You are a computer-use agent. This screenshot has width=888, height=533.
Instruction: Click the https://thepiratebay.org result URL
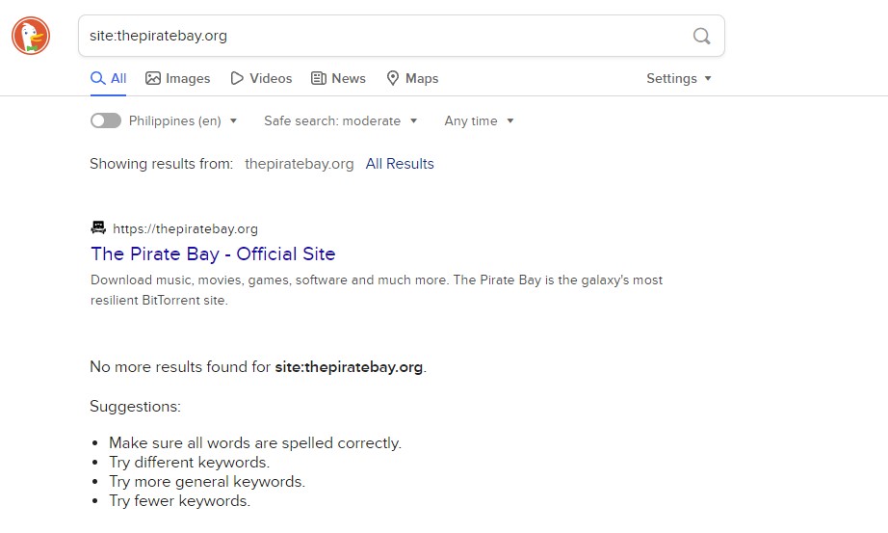185,228
